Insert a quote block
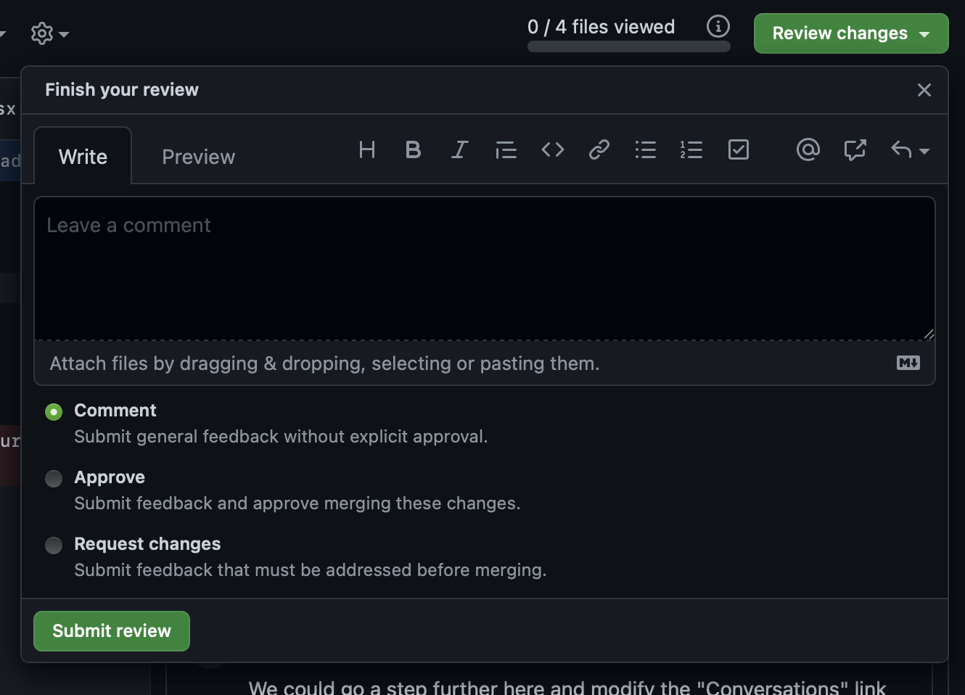 tap(506, 150)
